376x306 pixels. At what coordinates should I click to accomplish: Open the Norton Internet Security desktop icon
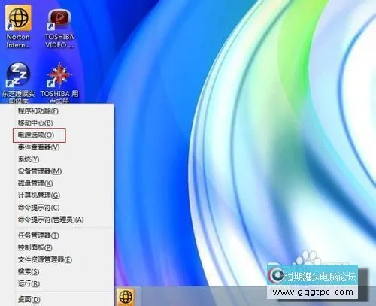18,26
